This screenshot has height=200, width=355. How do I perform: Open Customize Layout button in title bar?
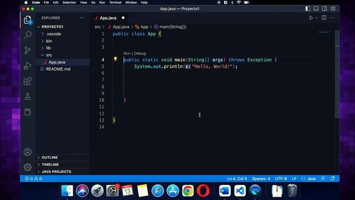click(333, 9)
